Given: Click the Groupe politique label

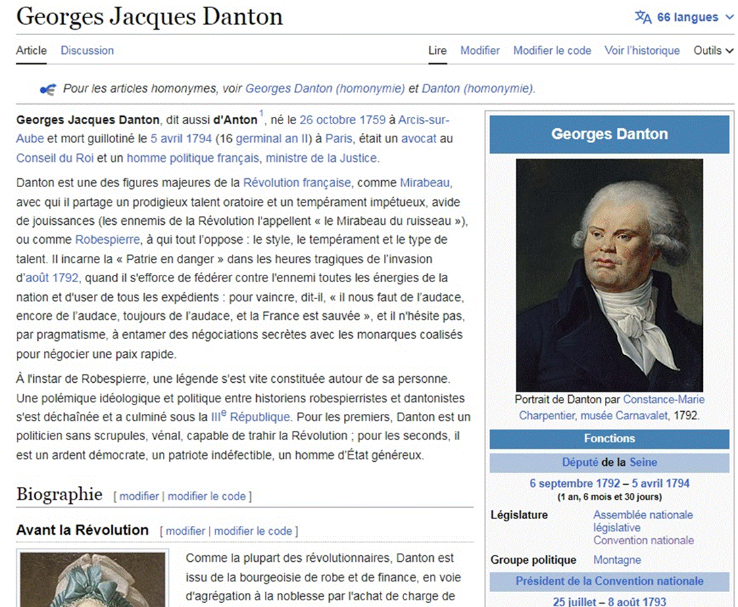Looking at the screenshot, I should 533,560.
